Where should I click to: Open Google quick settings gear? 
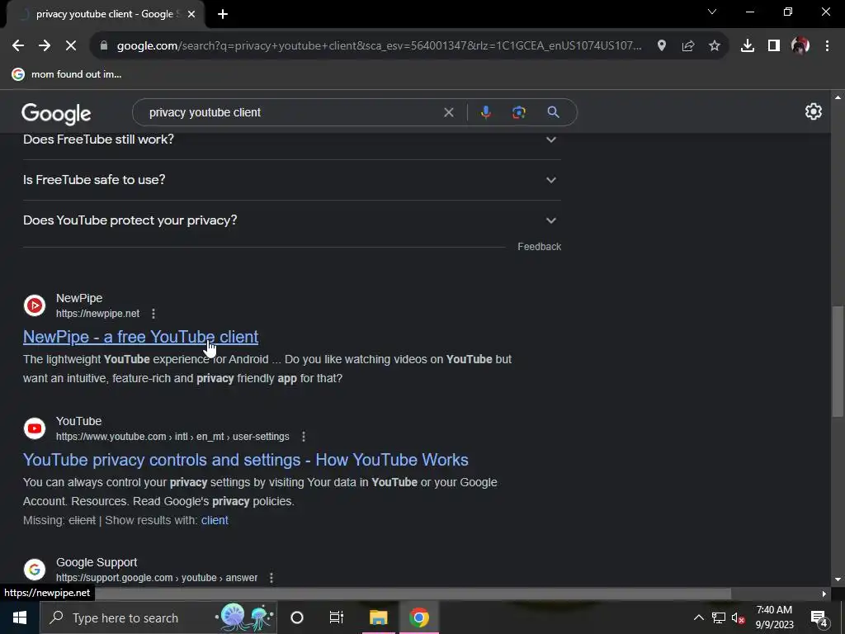(813, 111)
